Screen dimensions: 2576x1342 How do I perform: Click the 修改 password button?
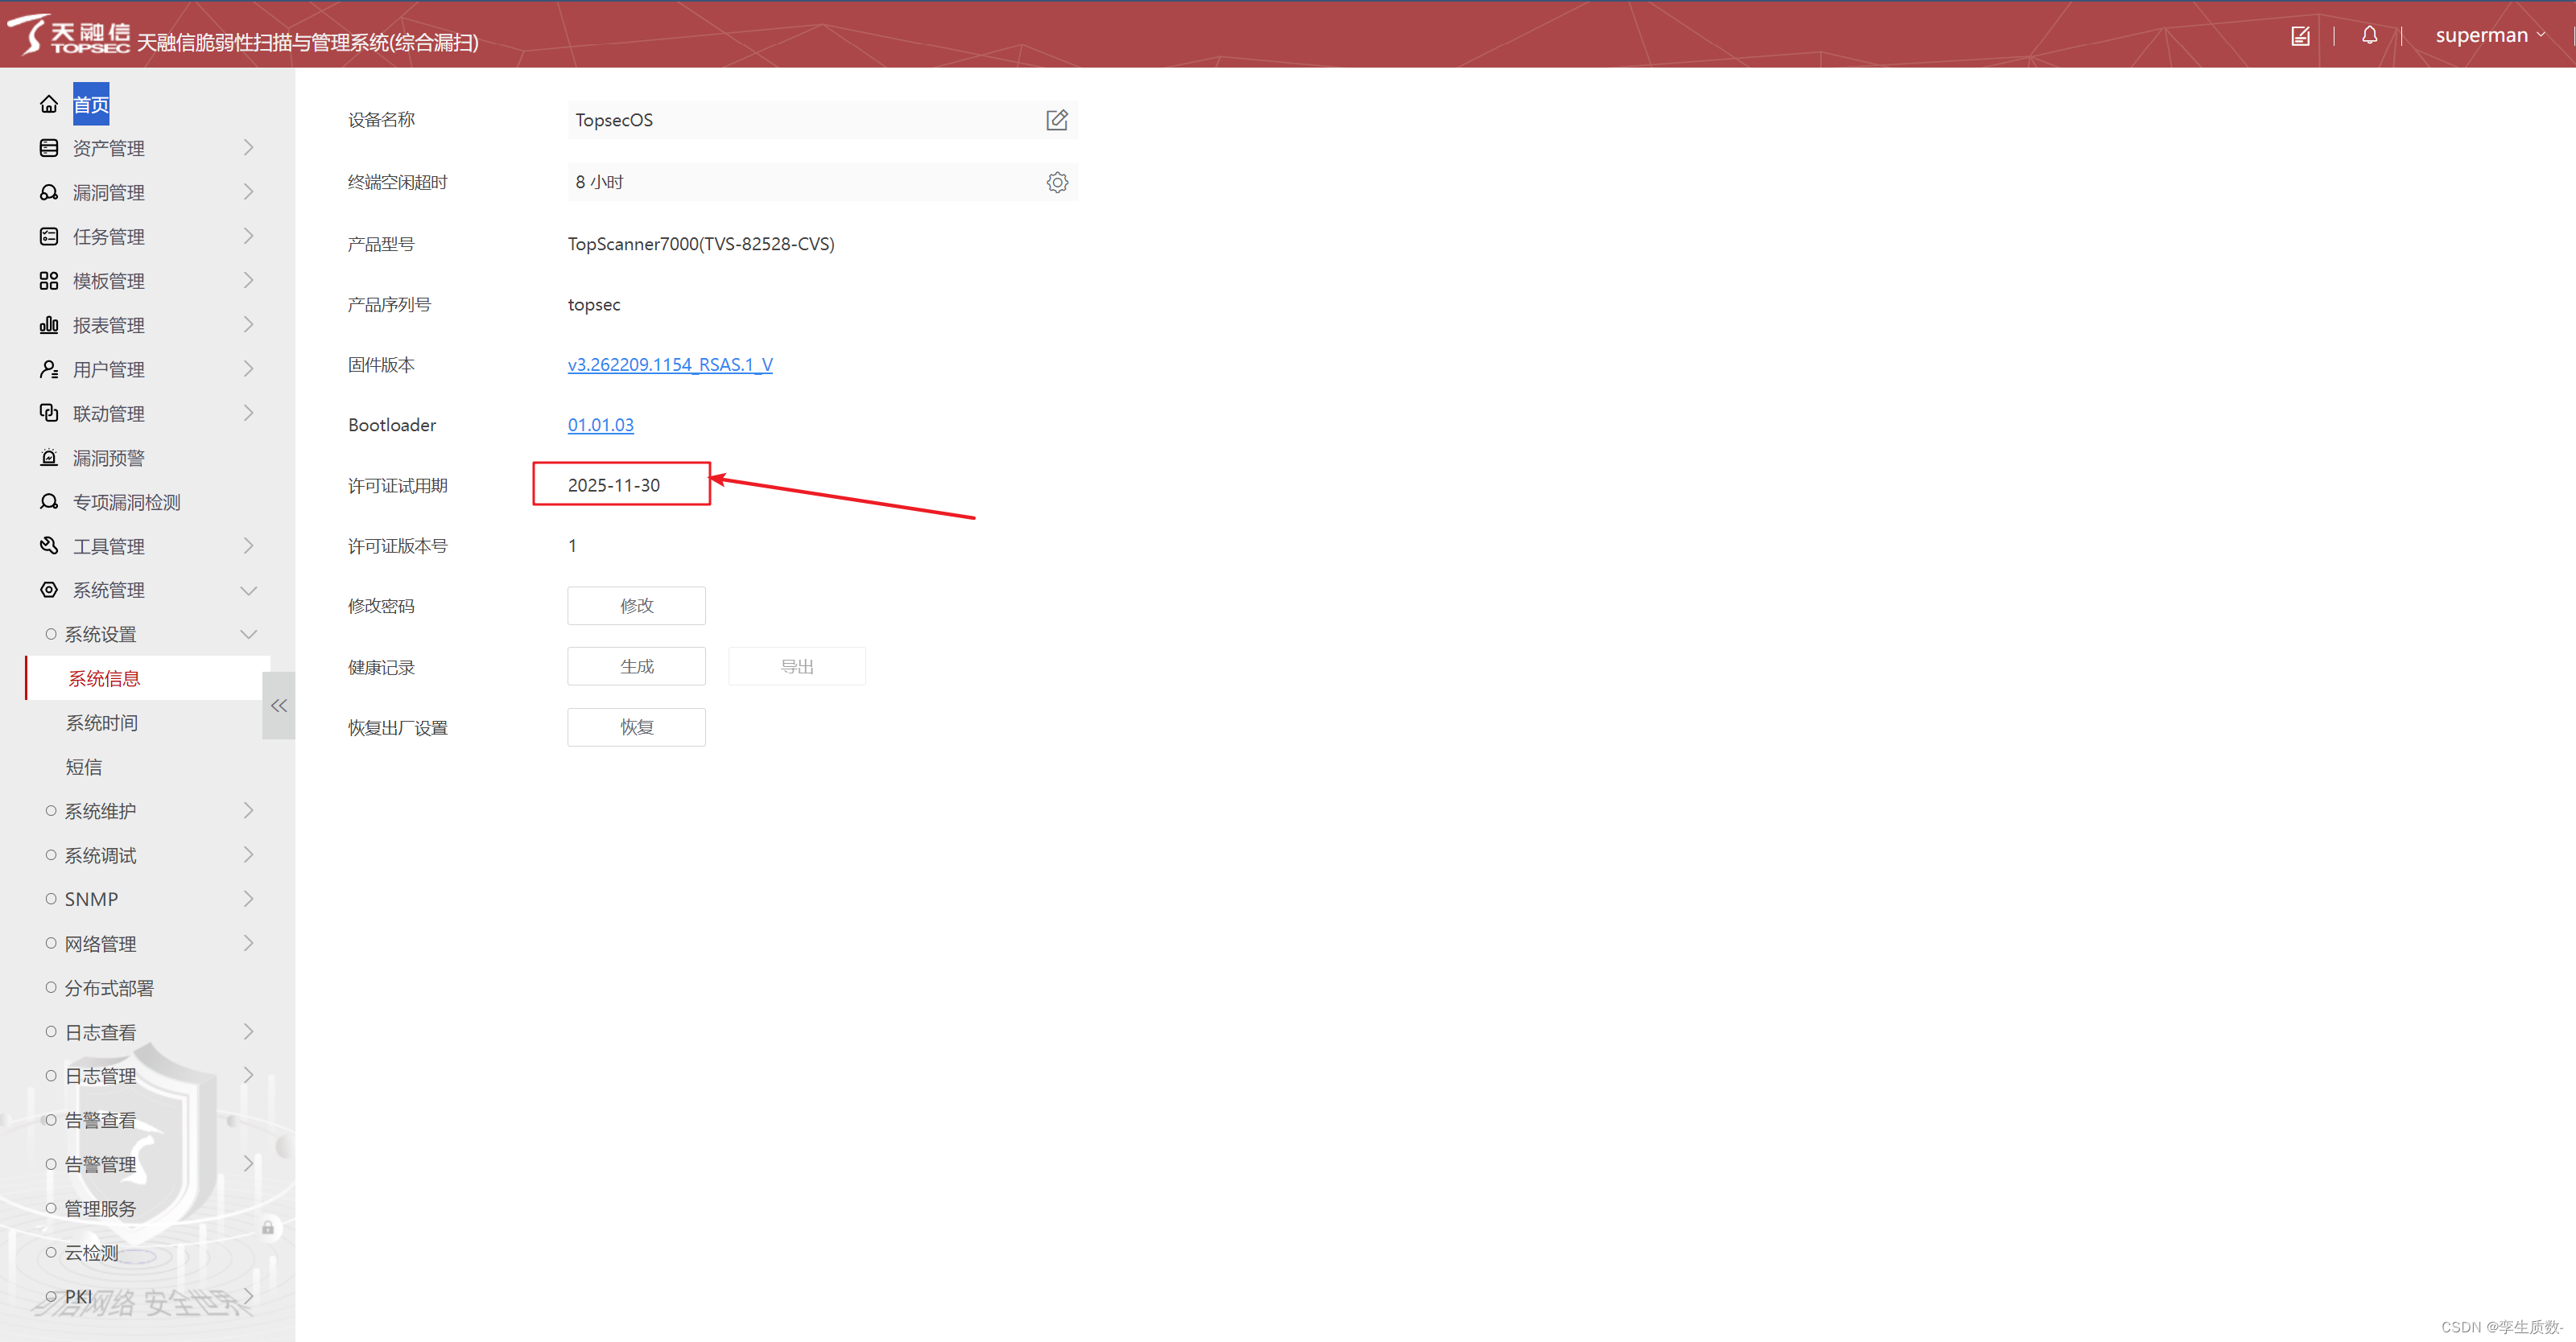pyautogui.click(x=636, y=606)
